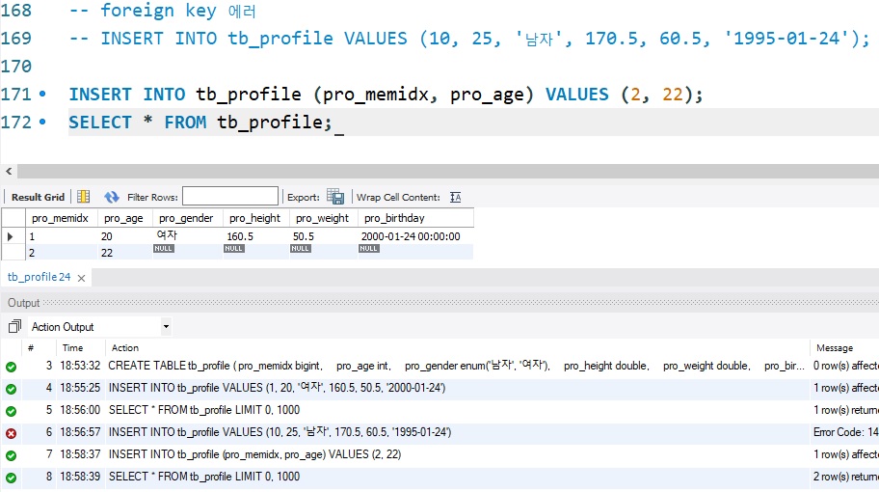The image size is (879, 492).
Task: Focus the Filter Rows input field
Action: (x=229, y=197)
